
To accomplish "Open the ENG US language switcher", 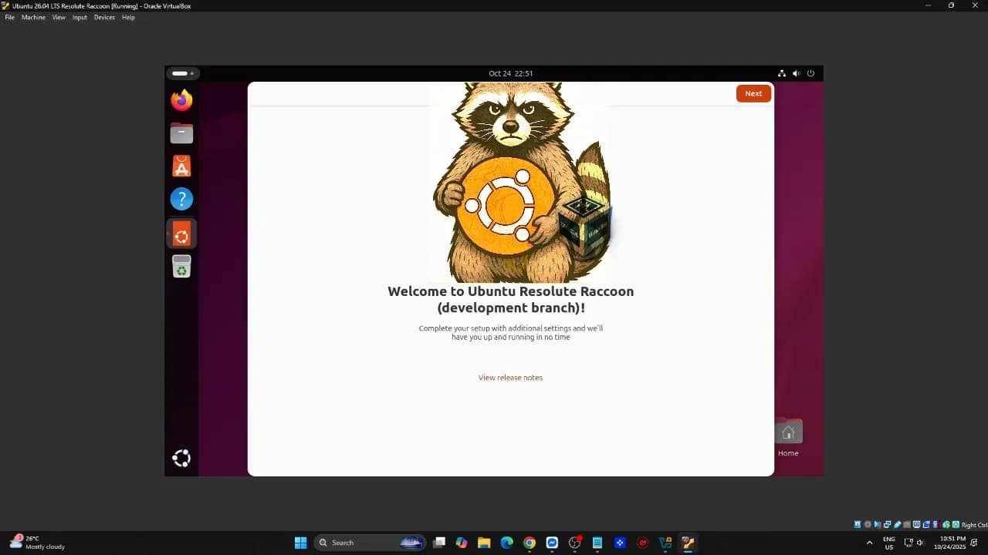I will tap(888, 542).
